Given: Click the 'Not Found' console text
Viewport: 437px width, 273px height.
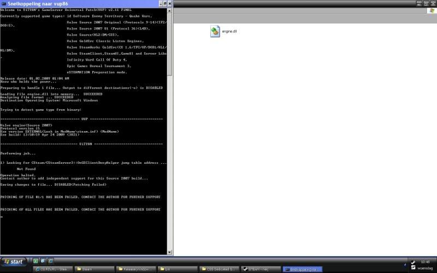Looking at the screenshot, I should click(26, 169).
